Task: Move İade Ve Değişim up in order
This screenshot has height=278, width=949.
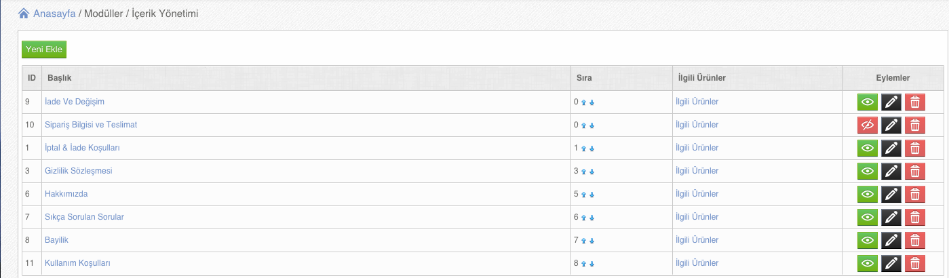Action: 583,103
